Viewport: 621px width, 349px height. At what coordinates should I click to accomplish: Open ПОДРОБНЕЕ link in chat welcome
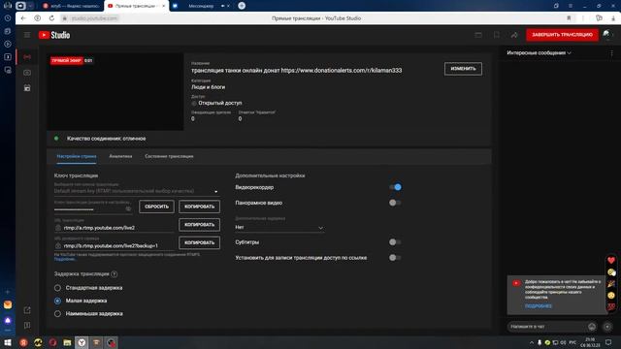539,306
